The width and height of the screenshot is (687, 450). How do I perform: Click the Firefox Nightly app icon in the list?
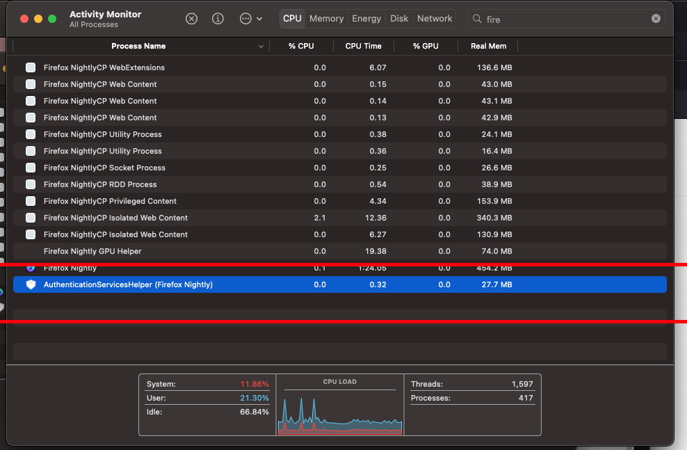pos(31,268)
